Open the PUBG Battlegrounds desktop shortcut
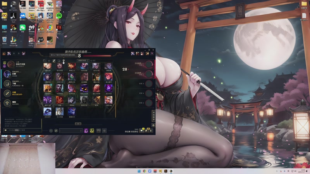The height and width of the screenshot is (174, 310). pyautogui.click(x=13, y=5)
